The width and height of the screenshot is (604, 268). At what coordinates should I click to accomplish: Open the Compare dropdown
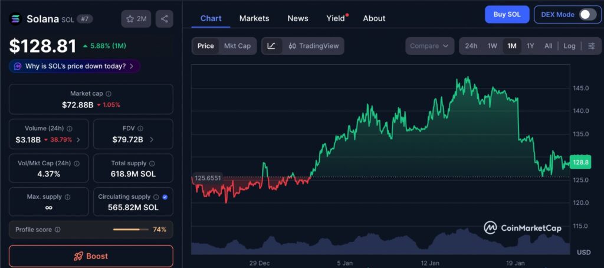coord(429,46)
